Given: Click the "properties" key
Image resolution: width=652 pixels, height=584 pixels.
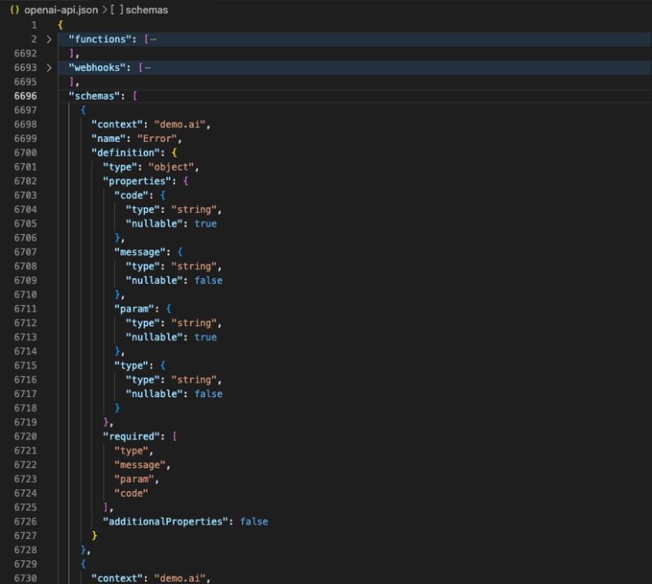Looking at the screenshot, I should (x=137, y=181).
